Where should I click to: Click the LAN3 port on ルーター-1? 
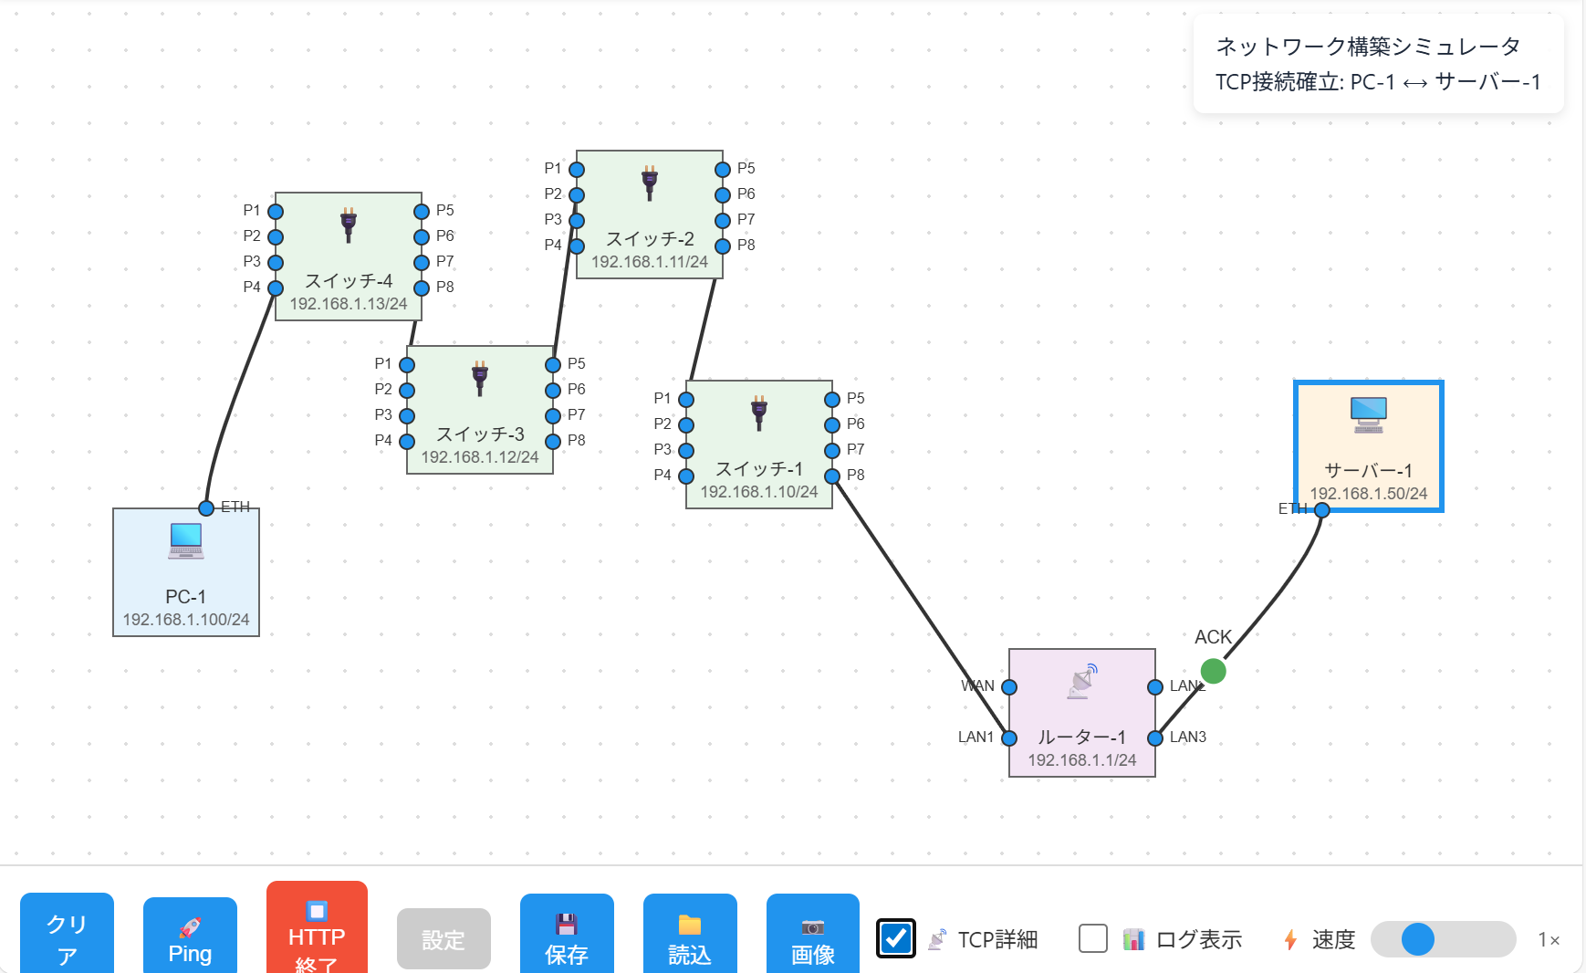pyautogui.click(x=1155, y=738)
